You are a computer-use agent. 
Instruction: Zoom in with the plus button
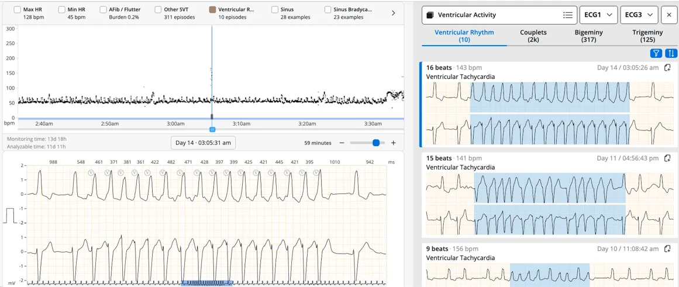393,143
